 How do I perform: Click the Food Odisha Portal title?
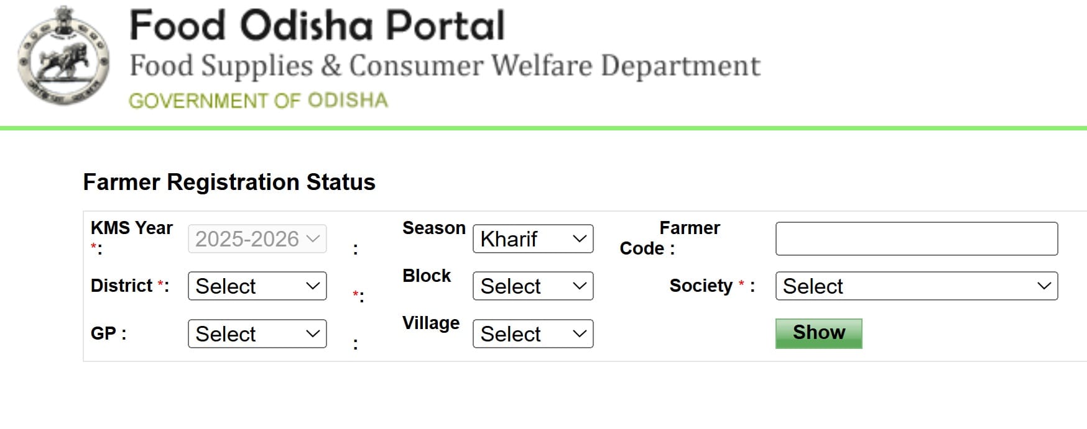[316, 25]
